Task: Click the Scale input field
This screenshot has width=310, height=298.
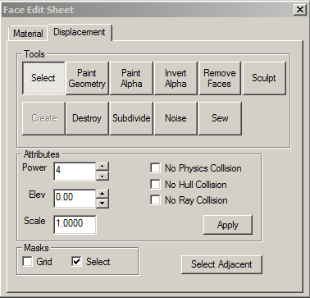Action: click(x=75, y=225)
